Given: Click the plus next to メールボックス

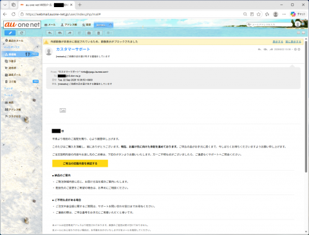Looking at the screenshot, I should 37,46.
